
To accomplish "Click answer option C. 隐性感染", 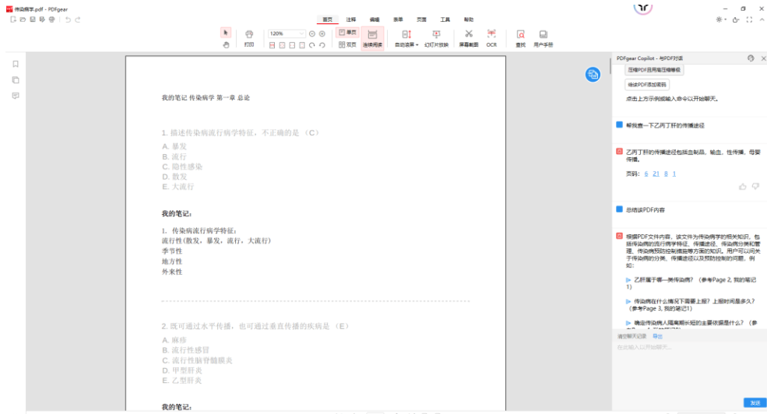I will pos(182,167).
